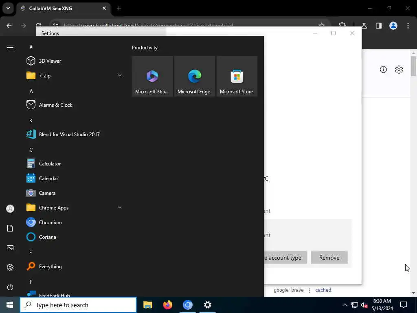417x313 pixels.
Task: Open the Power options button
Action: [x=10, y=287]
